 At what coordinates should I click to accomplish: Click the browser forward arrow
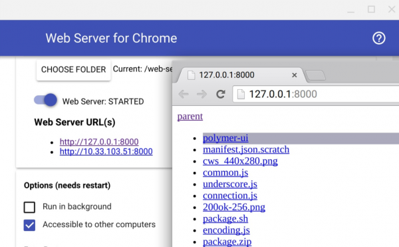point(201,95)
